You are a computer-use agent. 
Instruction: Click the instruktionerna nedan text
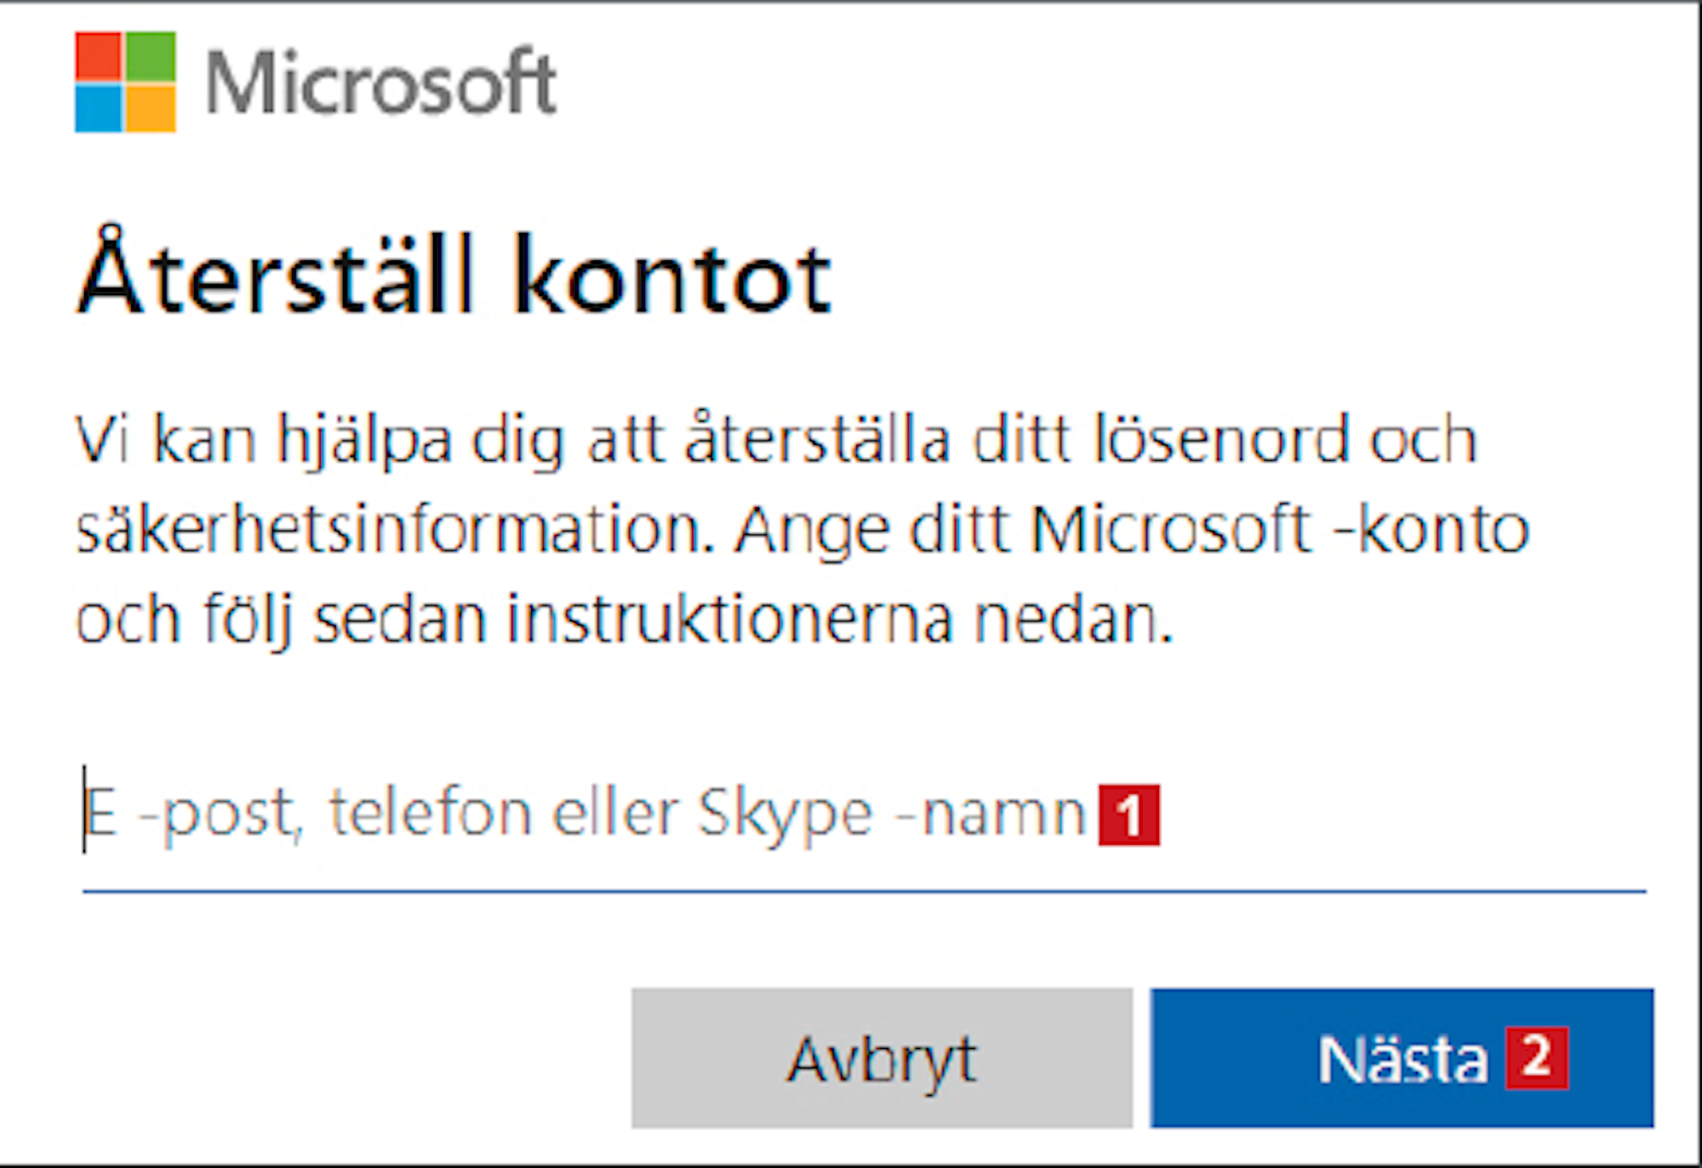841,619
